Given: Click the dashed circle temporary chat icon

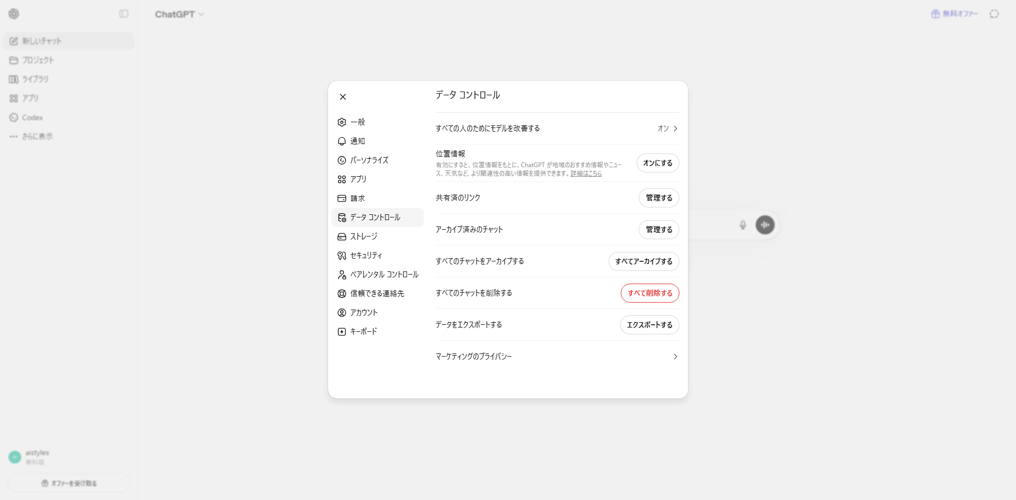Looking at the screenshot, I should (994, 14).
